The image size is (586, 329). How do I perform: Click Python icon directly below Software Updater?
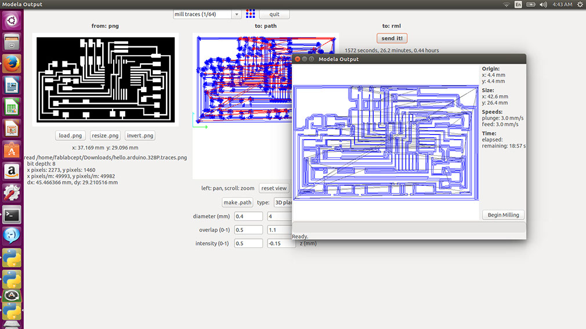click(x=12, y=311)
